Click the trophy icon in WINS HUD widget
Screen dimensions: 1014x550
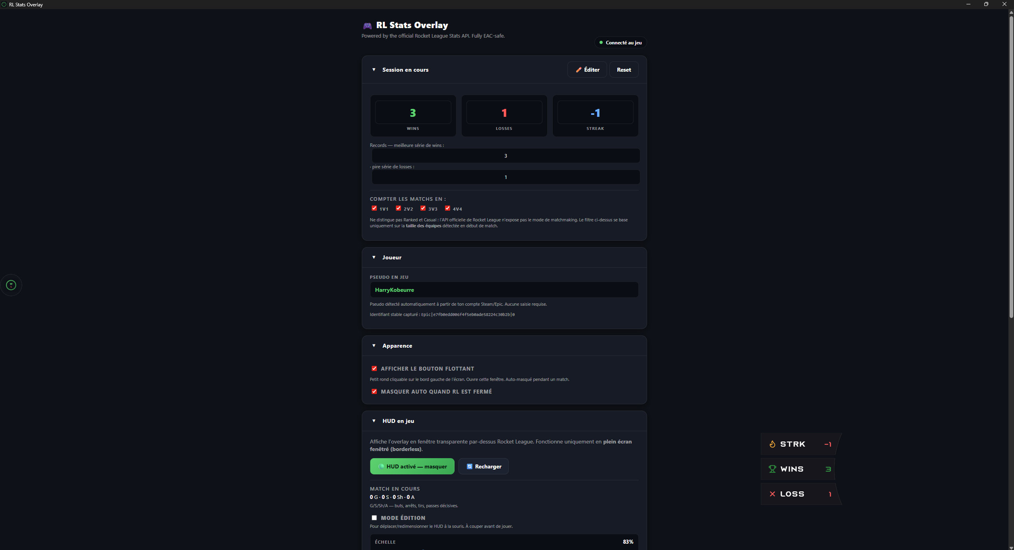pos(772,469)
